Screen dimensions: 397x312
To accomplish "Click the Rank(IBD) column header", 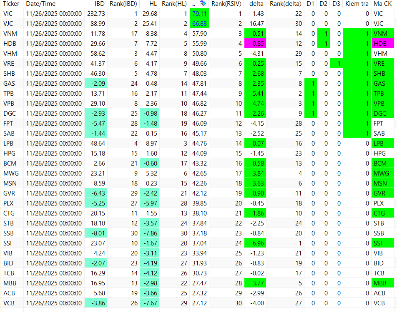I will click(x=123, y=4).
